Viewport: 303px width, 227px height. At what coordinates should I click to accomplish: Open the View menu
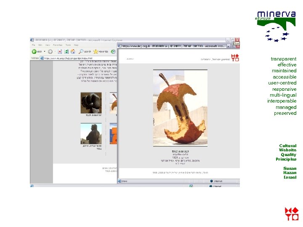(x=48, y=45)
